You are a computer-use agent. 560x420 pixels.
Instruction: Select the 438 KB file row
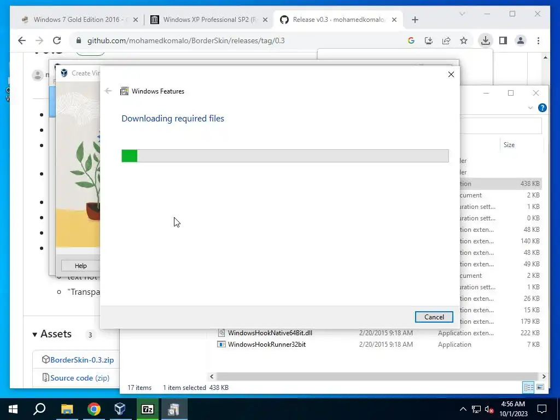point(501,184)
